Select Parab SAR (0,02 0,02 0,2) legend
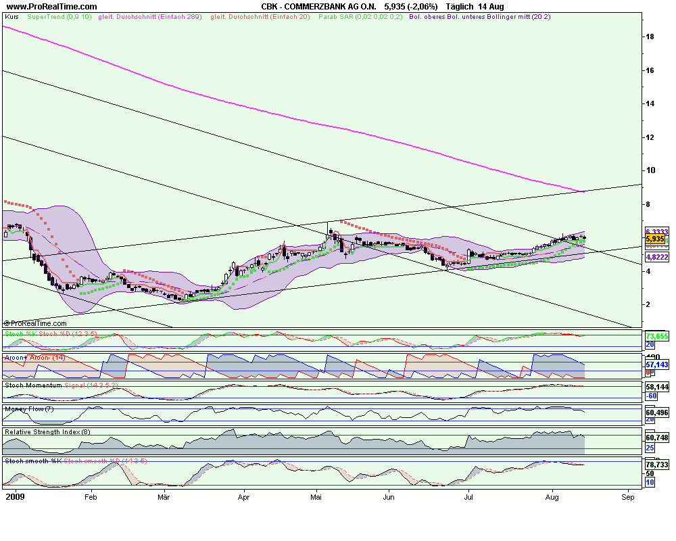 (x=360, y=17)
